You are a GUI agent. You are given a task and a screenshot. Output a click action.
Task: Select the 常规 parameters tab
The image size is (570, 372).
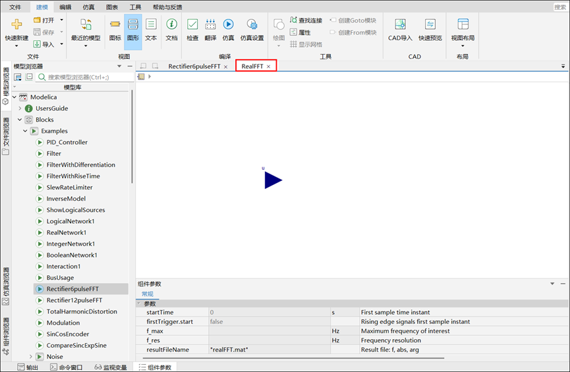point(147,294)
